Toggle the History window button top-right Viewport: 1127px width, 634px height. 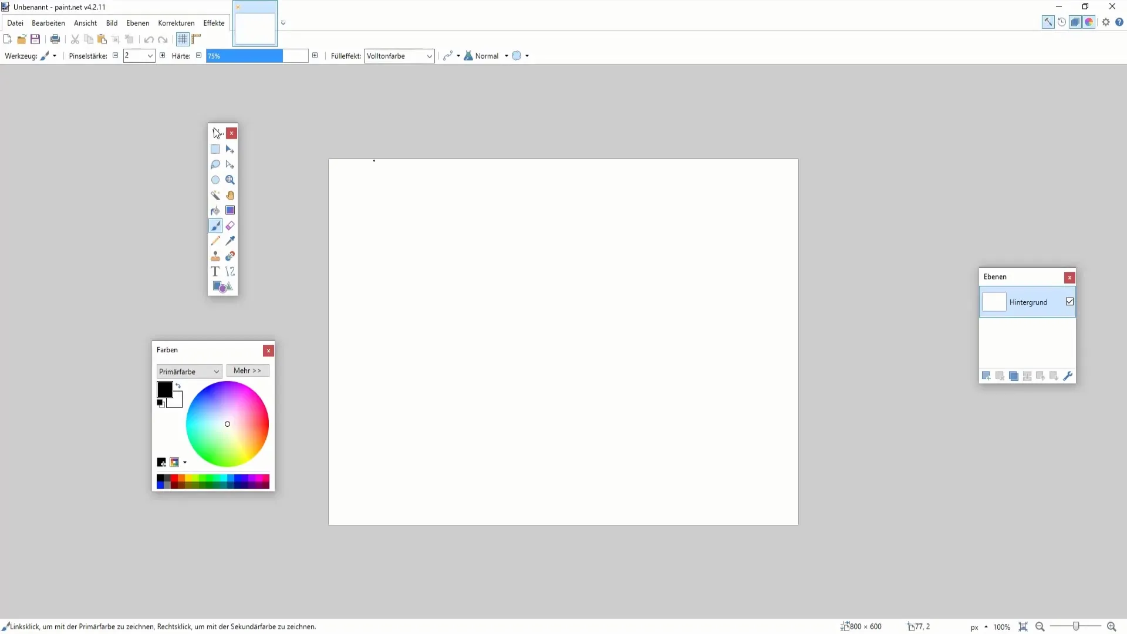point(1062,22)
